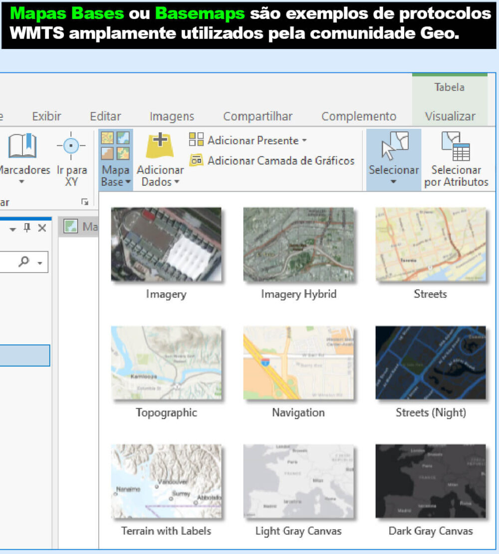The image size is (499, 554).
Task: Click the Adicionar Dados icon
Action: (160, 145)
